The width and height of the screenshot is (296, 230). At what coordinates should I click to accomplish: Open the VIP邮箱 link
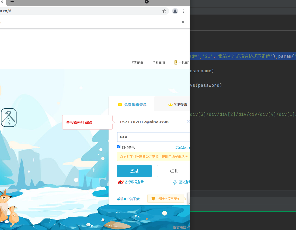pos(137,62)
